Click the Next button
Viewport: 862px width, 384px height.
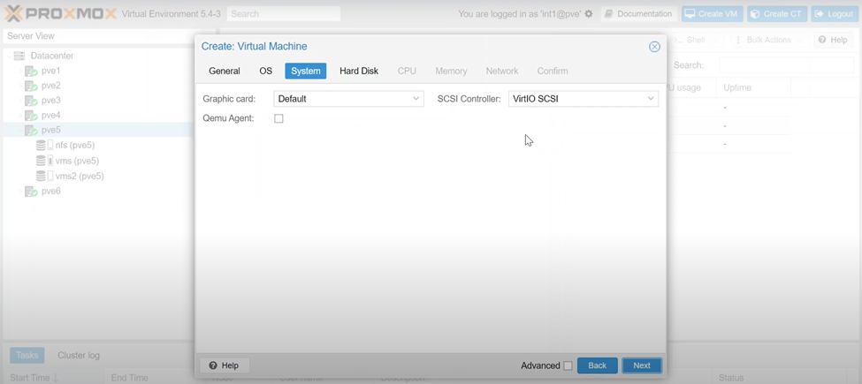click(642, 365)
